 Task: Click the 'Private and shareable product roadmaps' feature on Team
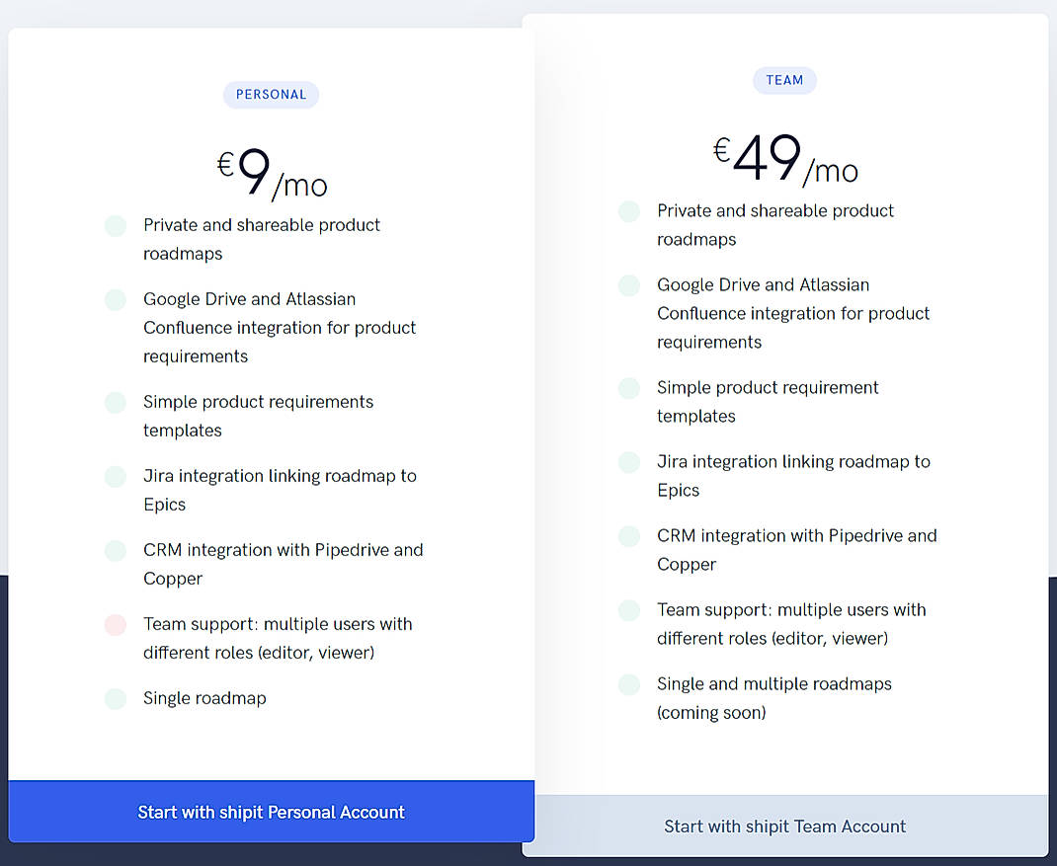tap(774, 224)
